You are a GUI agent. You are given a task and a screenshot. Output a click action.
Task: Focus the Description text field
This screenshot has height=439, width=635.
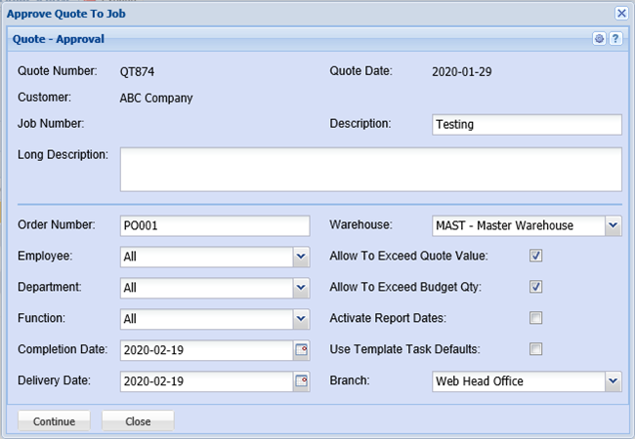(x=526, y=125)
